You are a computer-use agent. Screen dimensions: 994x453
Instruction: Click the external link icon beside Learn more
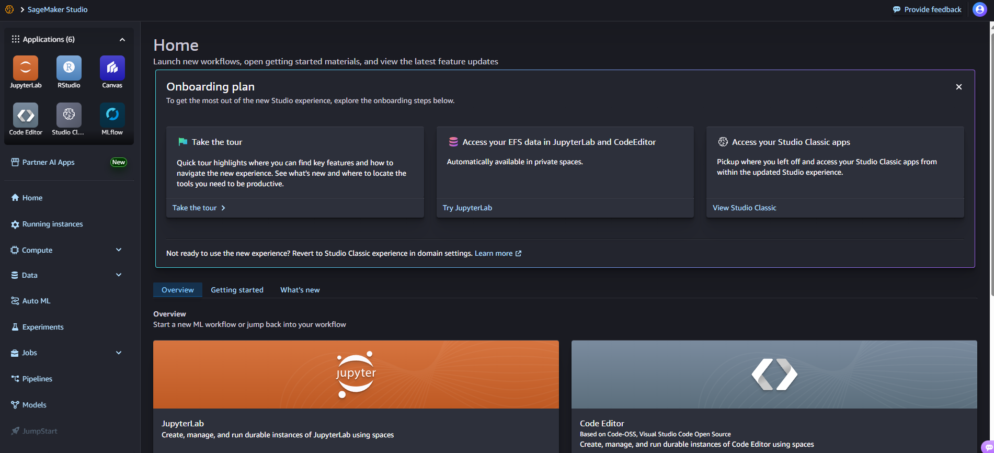point(518,254)
